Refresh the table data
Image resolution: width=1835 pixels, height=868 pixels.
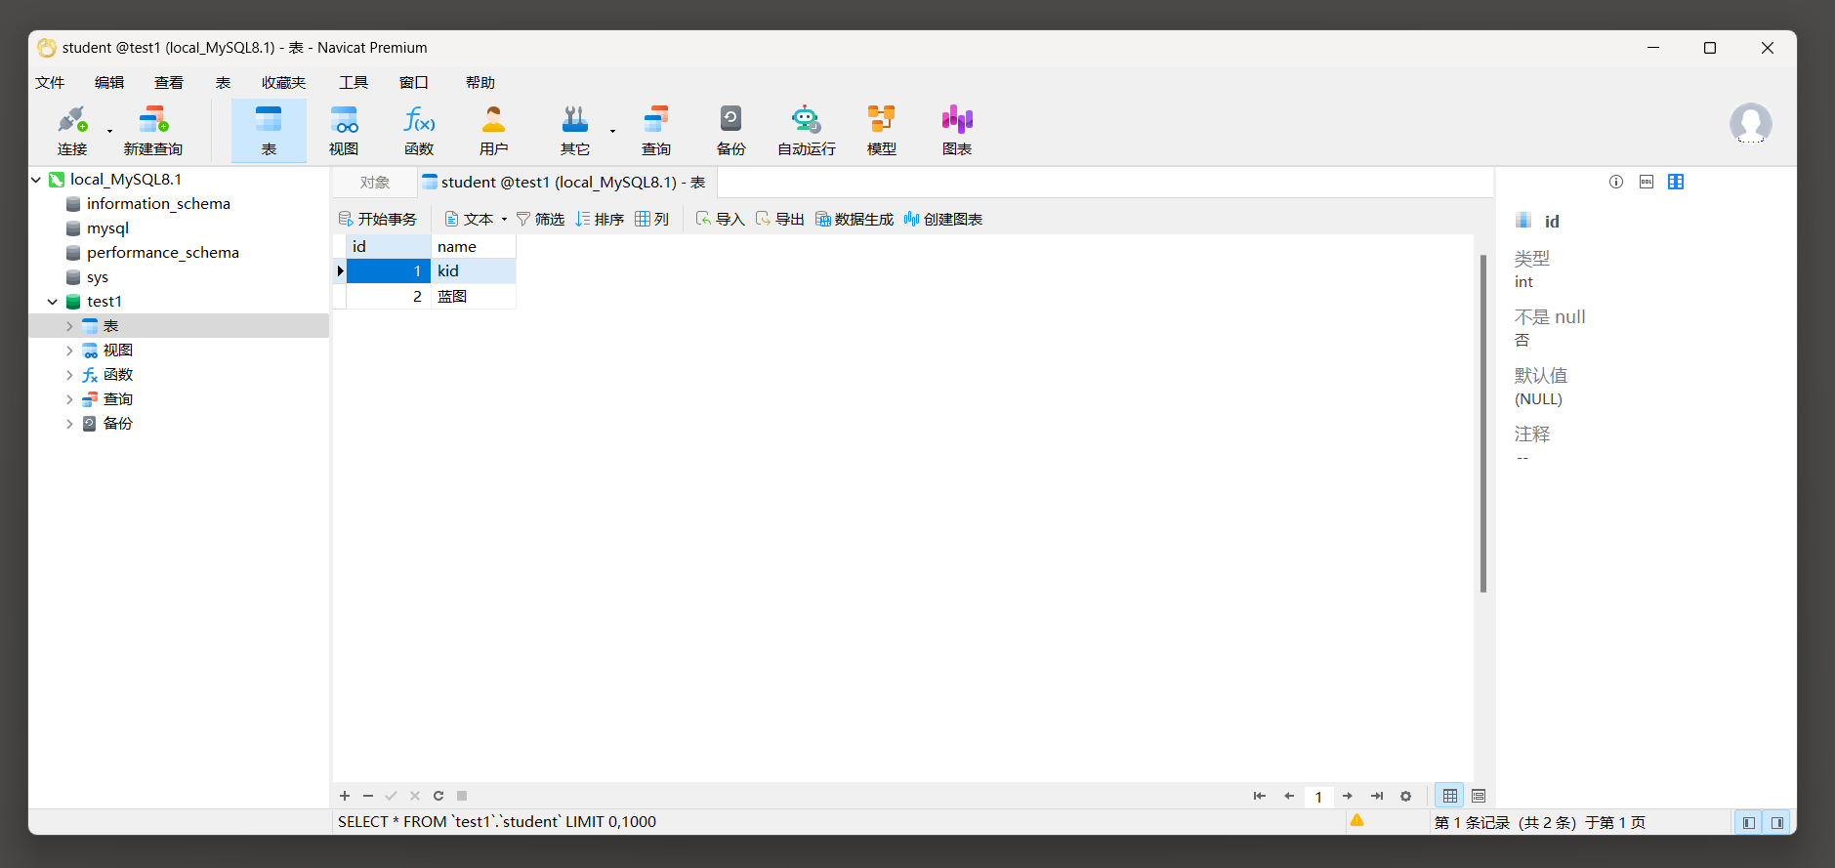(x=438, y=796)
